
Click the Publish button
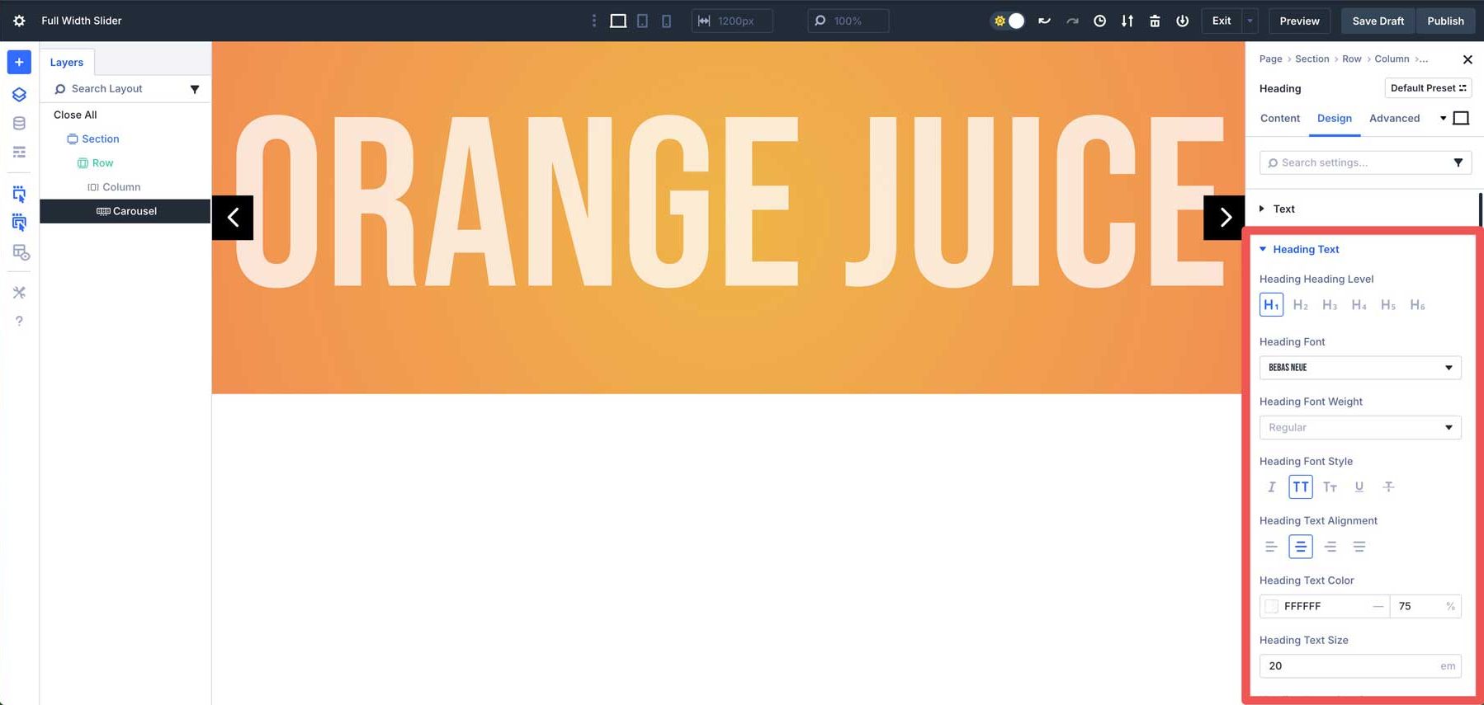click(1445, 21)
